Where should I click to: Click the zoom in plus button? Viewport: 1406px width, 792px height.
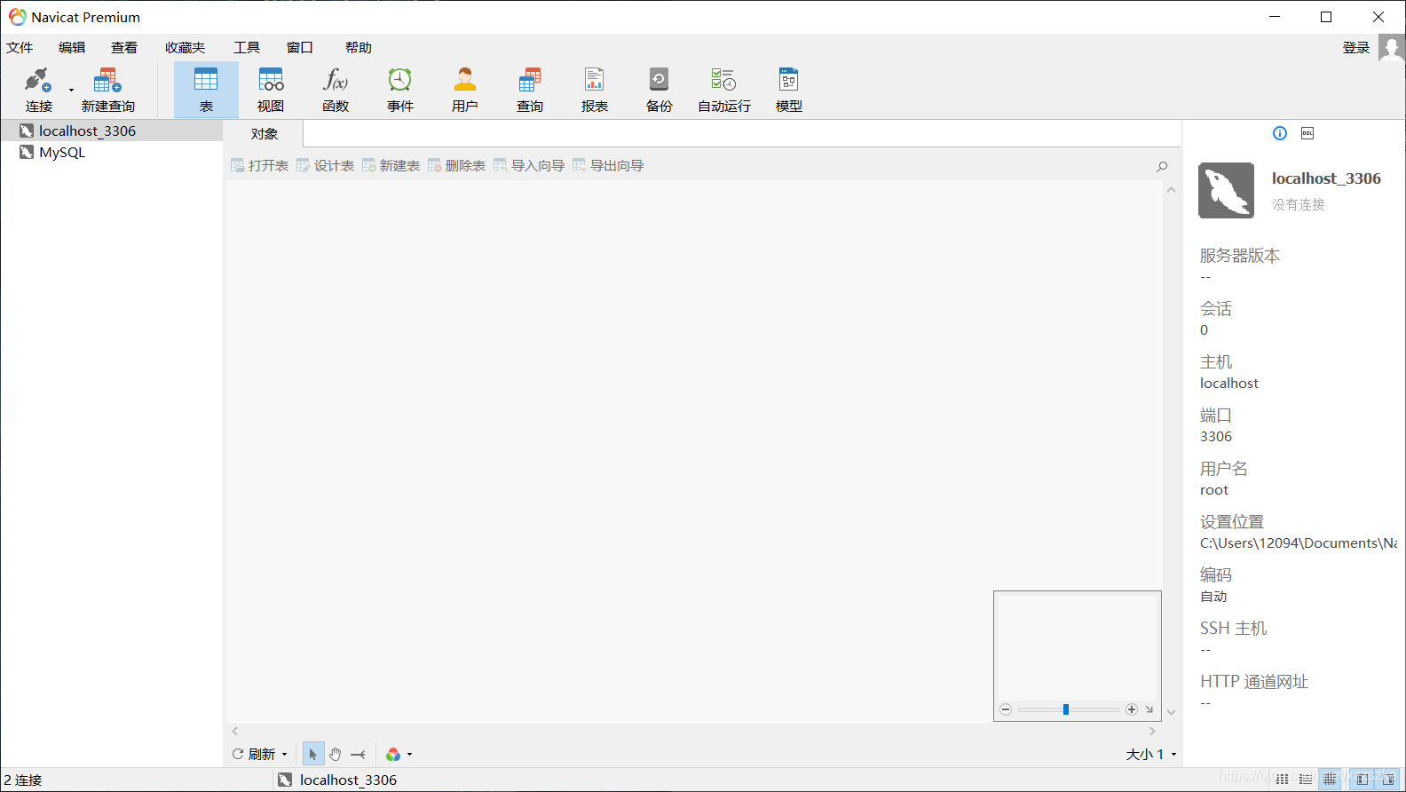(1132, 709)
